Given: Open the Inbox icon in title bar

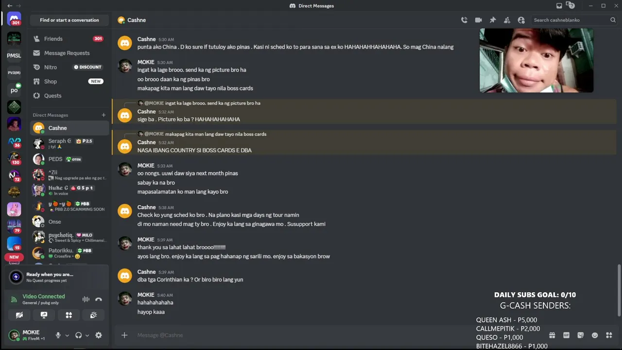Looking at the screenshot, I should [559, 6].
